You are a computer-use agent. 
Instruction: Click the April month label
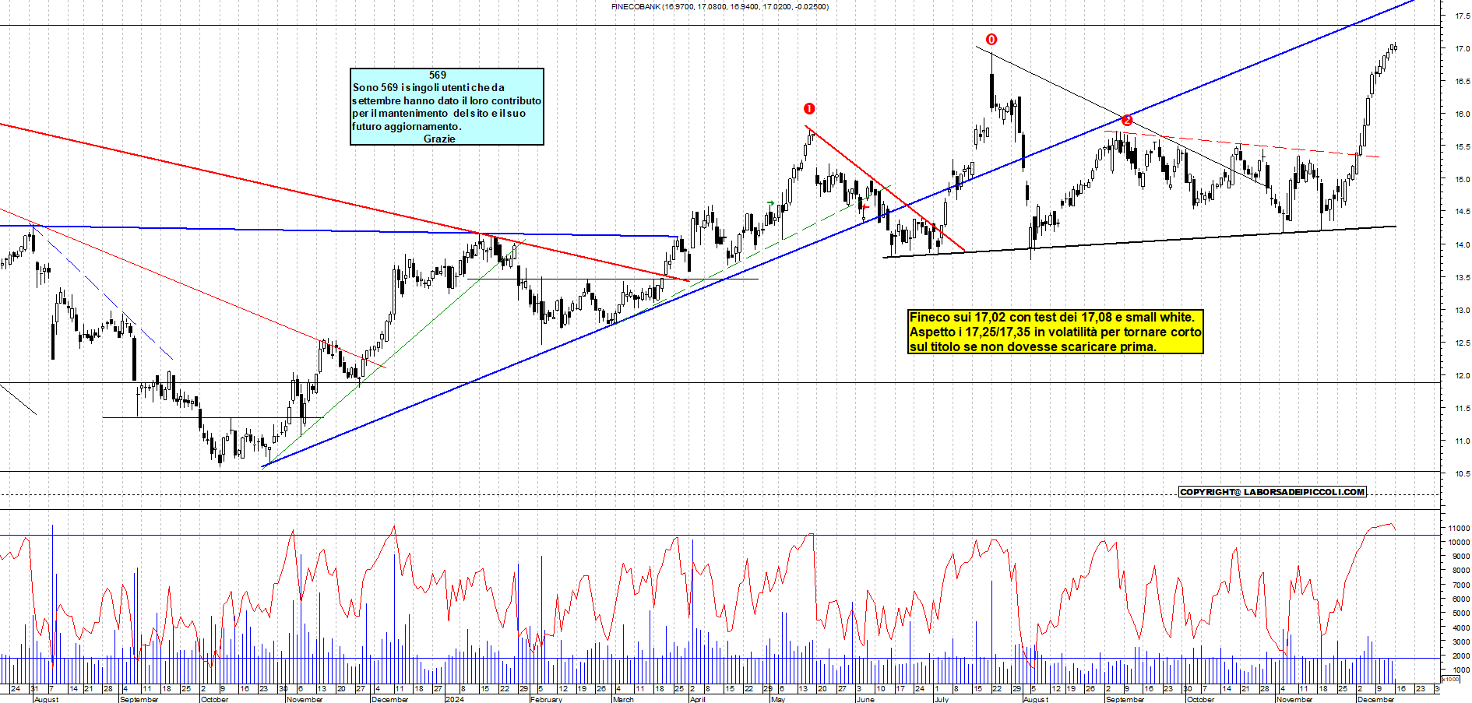click(697, 699)
